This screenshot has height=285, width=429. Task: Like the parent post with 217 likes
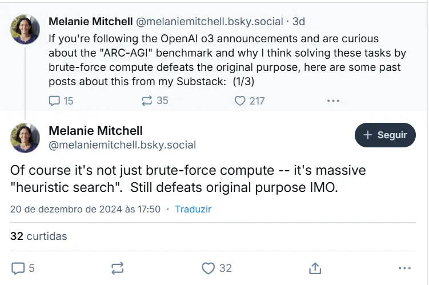pyautogui.click(x=240, y=101)
